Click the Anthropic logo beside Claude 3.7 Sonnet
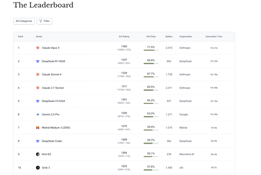 [38, 88]
